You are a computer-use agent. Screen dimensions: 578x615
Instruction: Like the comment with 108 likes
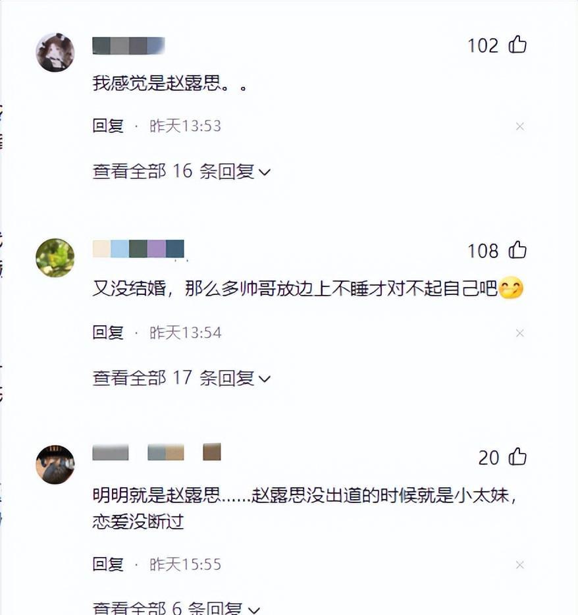coord(517,250)
